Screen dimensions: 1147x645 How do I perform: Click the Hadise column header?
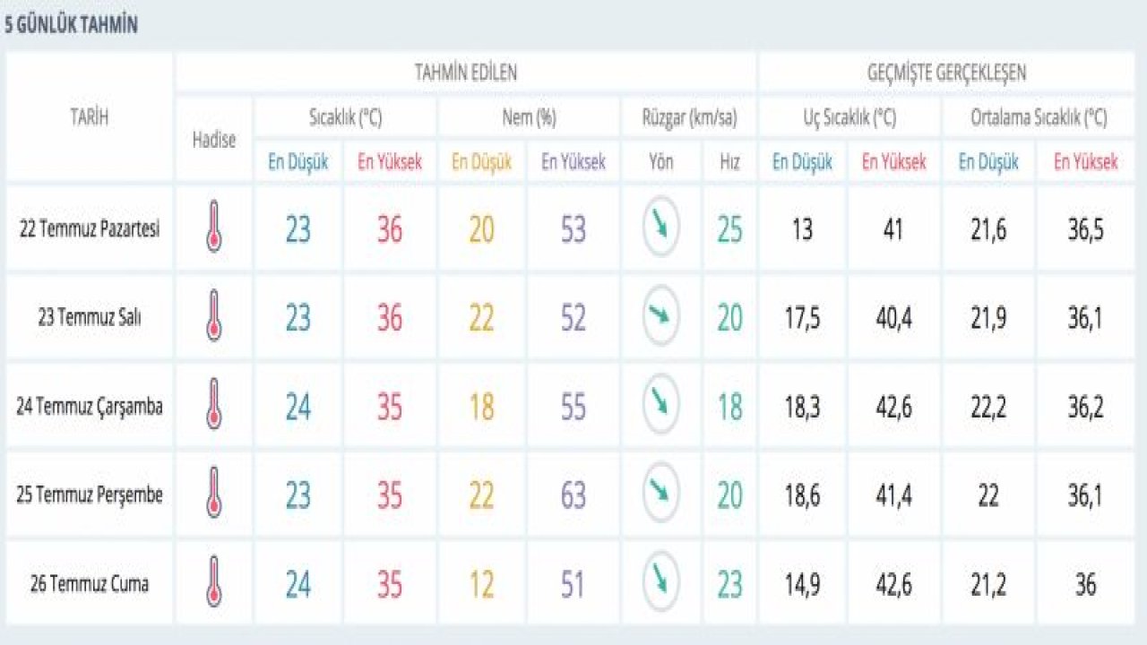(214, 140)
